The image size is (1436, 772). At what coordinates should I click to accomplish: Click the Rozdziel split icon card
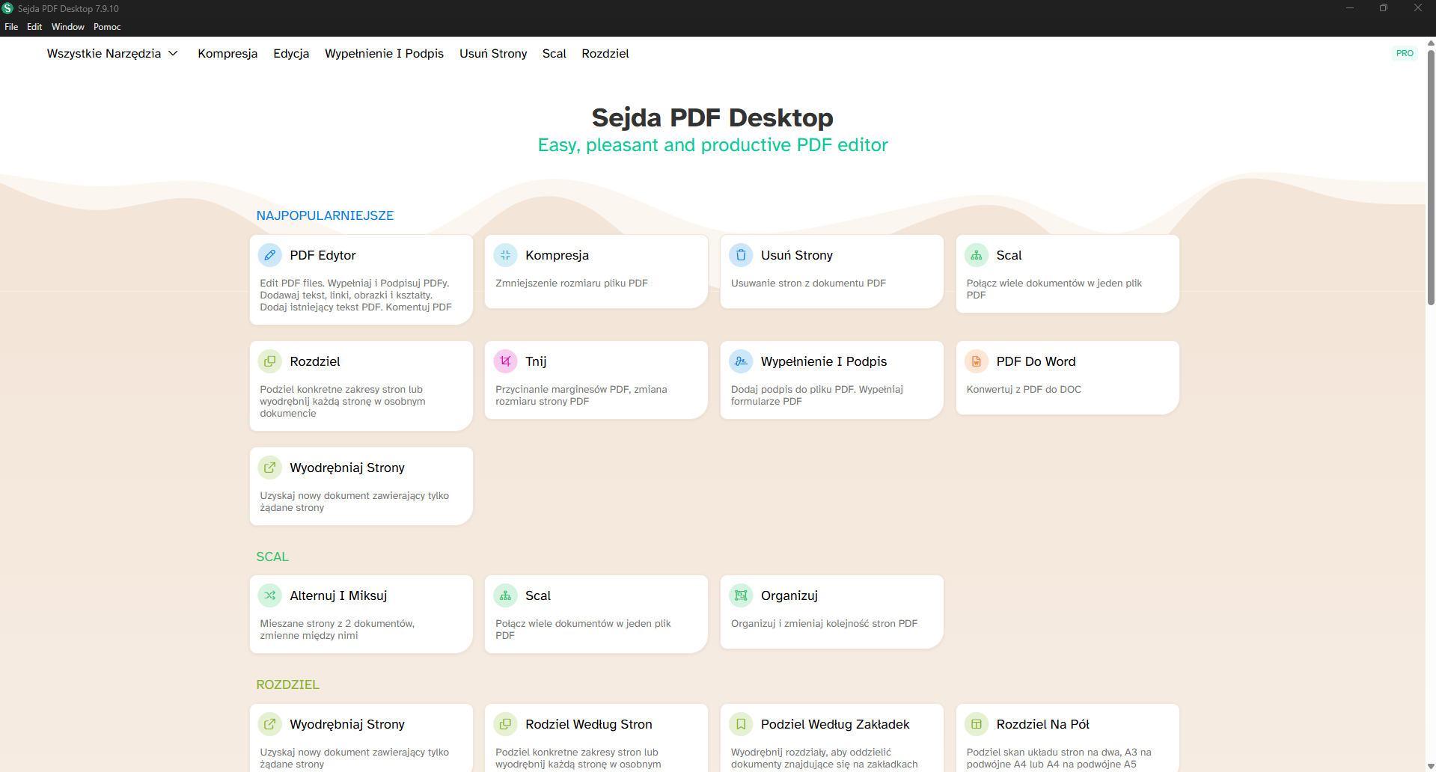[270, 361]
